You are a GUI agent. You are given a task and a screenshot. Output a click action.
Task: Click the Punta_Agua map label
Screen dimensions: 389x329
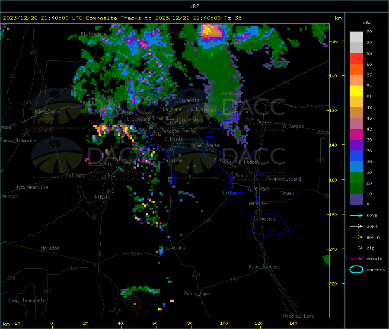coord(197,294)
